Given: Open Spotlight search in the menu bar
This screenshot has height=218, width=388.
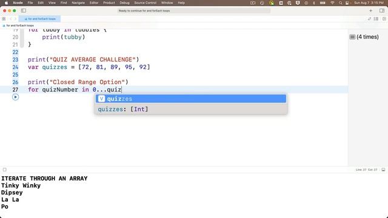Looking at the screenshot, I should 341,3.
